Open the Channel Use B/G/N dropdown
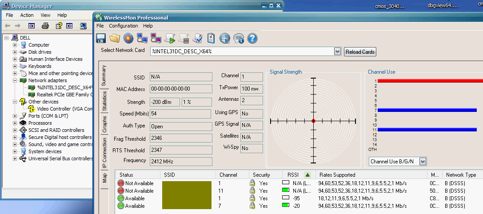This screenshot has width=483, height=214. point(423,161)
